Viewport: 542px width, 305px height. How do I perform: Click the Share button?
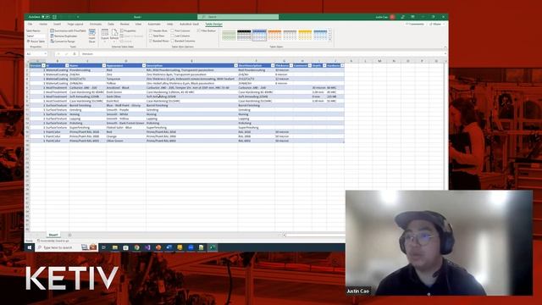coord(437,25)
